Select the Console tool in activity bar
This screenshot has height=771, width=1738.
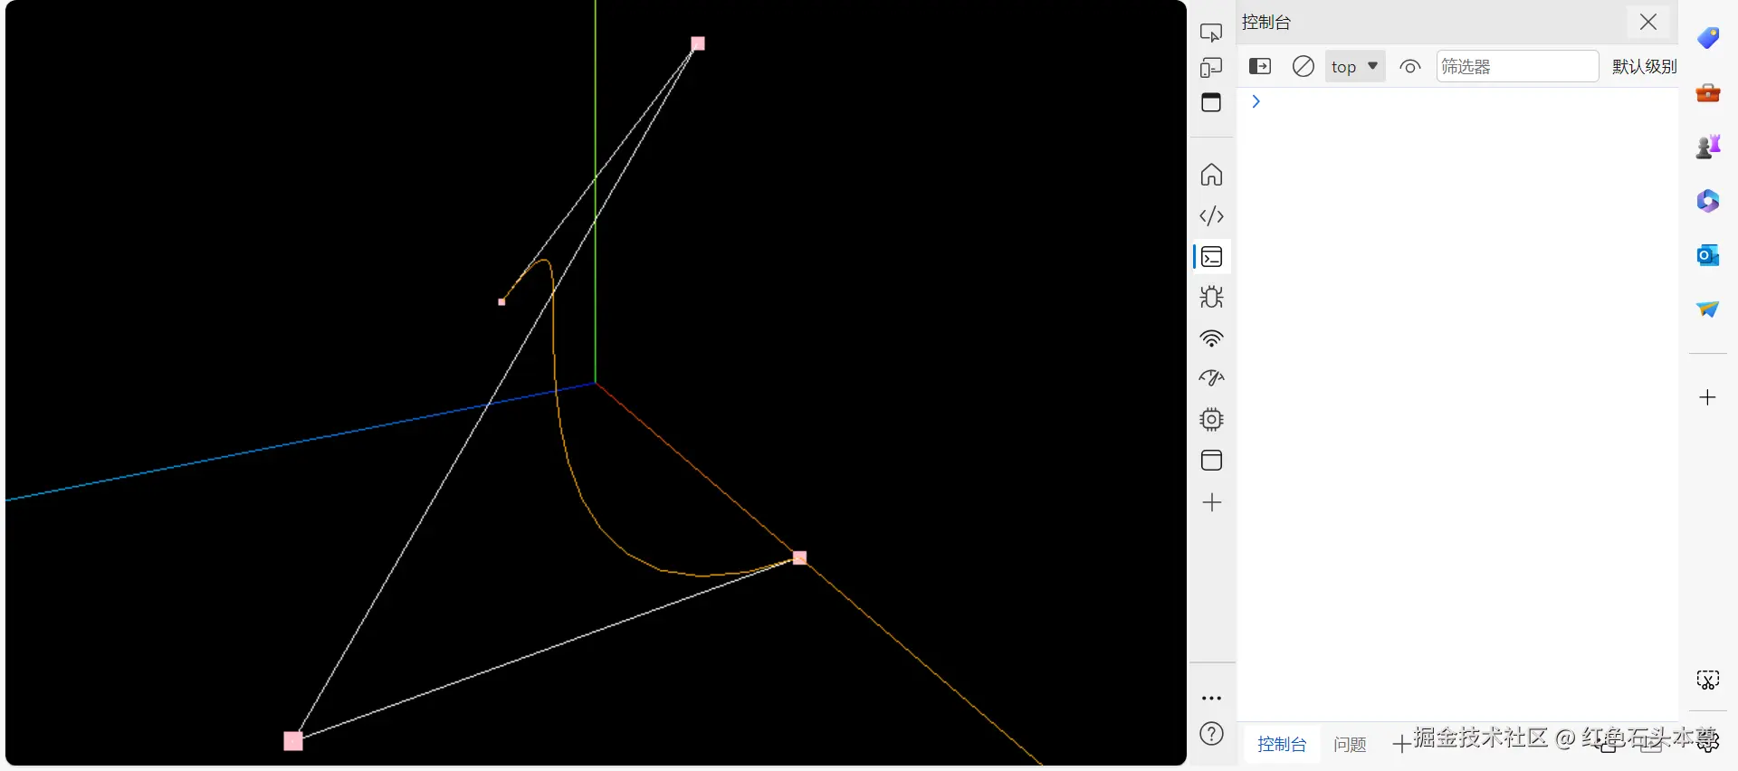click(x=1212, y=257)
